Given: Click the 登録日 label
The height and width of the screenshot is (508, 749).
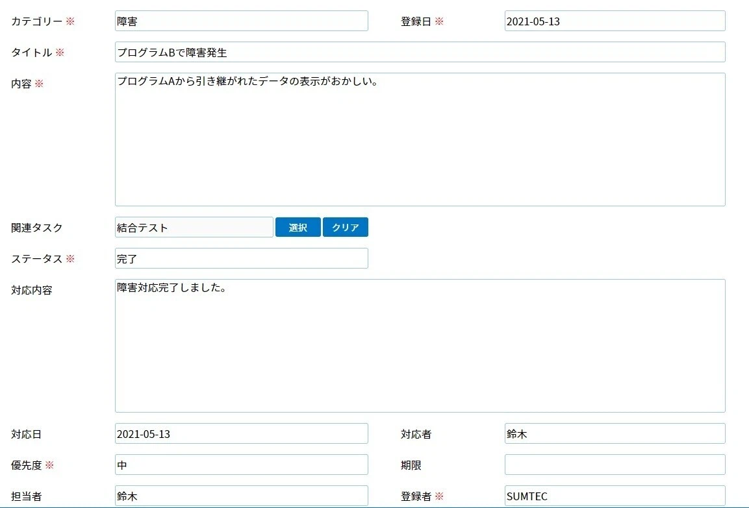Looking at the screenshot, I should (416, 21).
